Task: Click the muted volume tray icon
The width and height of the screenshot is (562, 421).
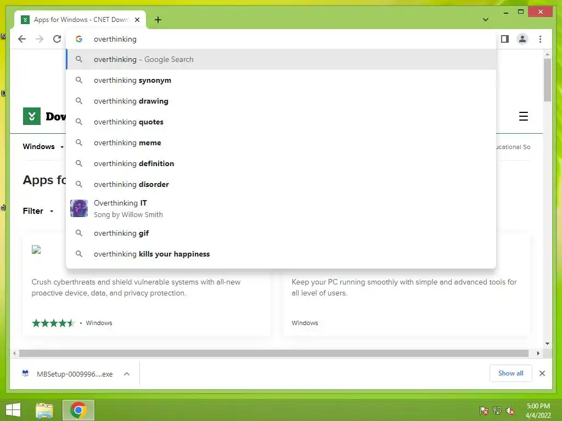Action: click(x=510, y=411)
